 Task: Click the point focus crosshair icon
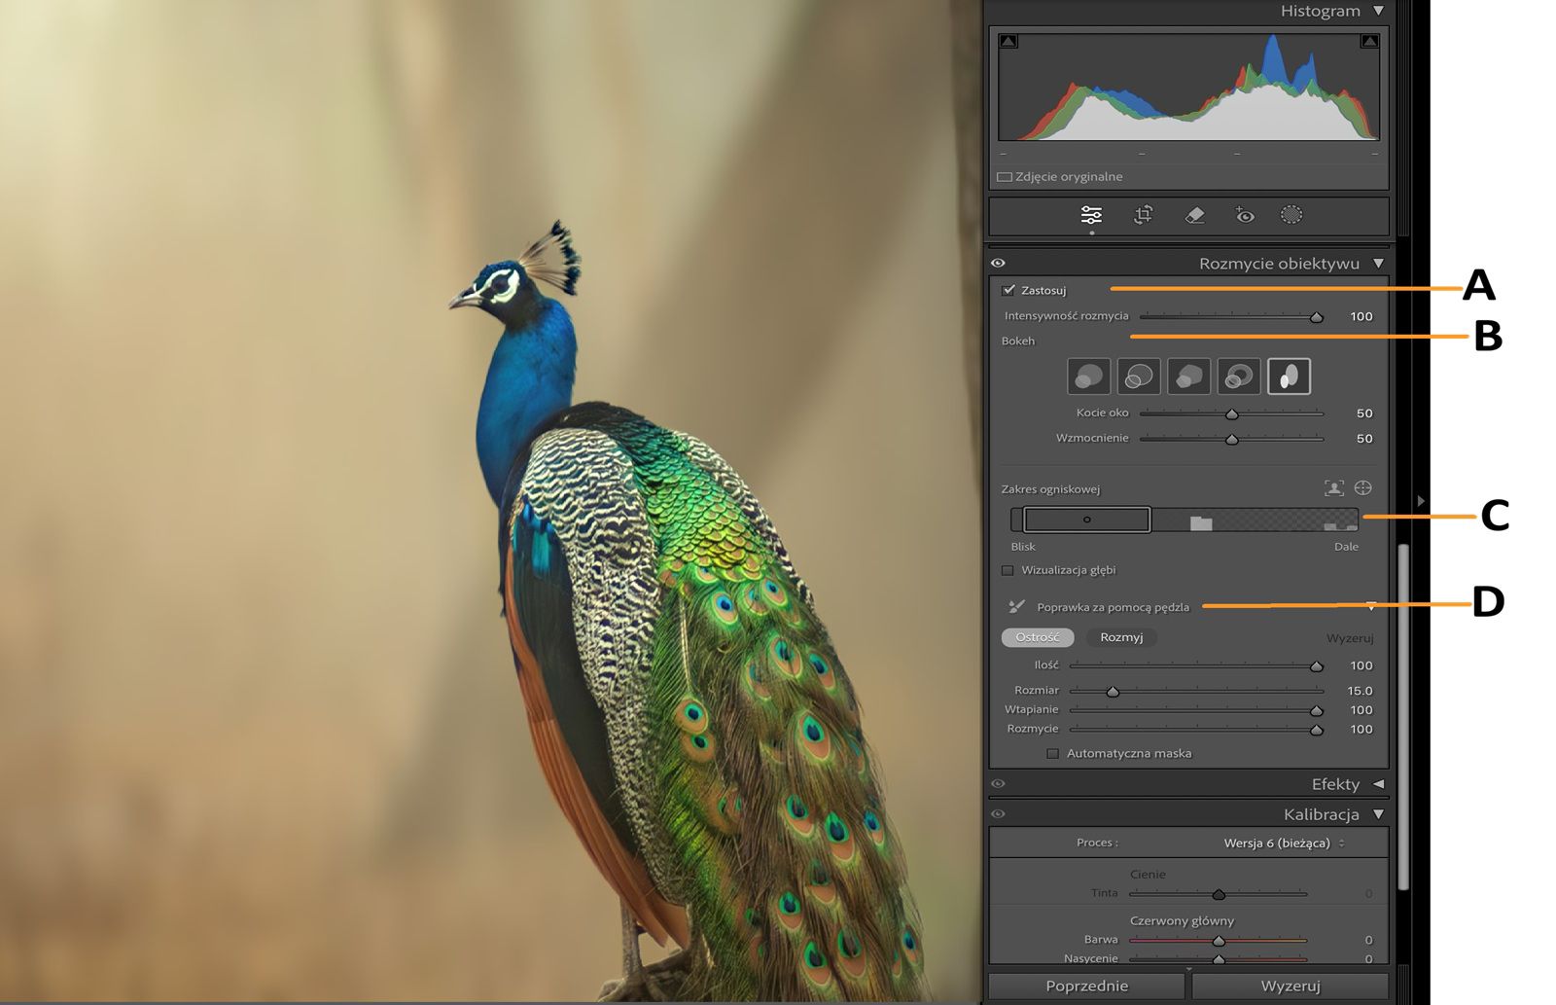pos(1363,488)
